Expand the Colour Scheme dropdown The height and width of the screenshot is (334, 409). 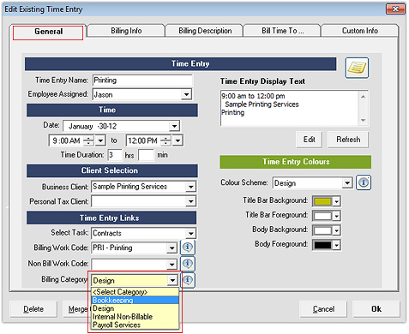coord(347,182)
